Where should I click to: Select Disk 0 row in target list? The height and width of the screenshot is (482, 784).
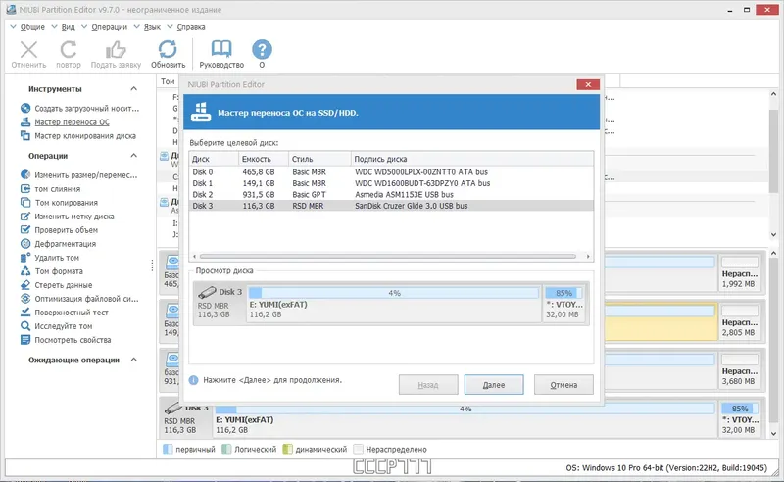[x=391, y=172]
